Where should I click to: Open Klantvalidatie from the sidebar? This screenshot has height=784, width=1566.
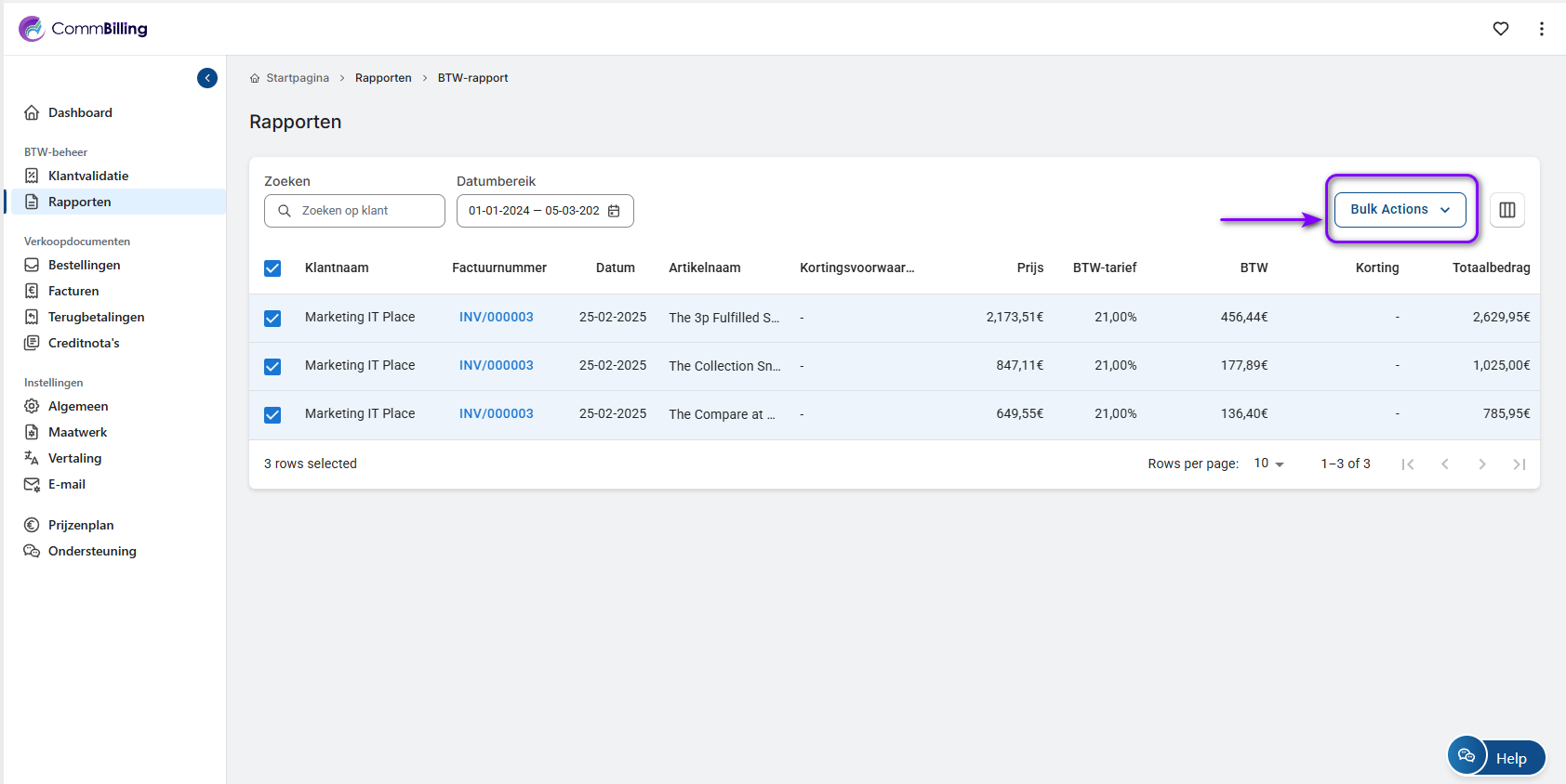pos(88,176)
